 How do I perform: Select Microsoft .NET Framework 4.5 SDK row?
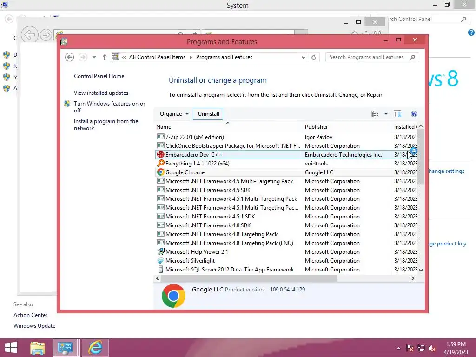point(286,190)
